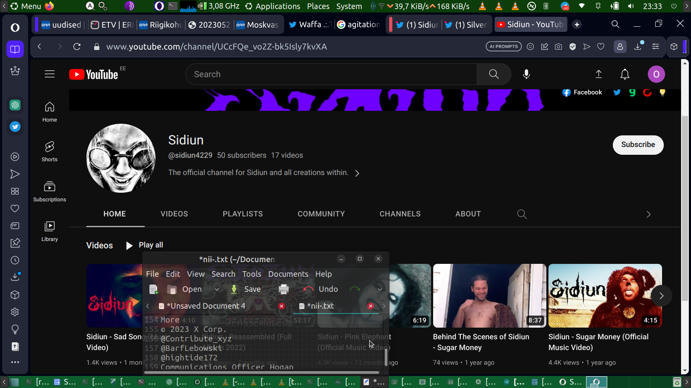The height and width of the screenshot is (388, 691).
Task: Open the System menu in top panel
Action: [349, 6]
